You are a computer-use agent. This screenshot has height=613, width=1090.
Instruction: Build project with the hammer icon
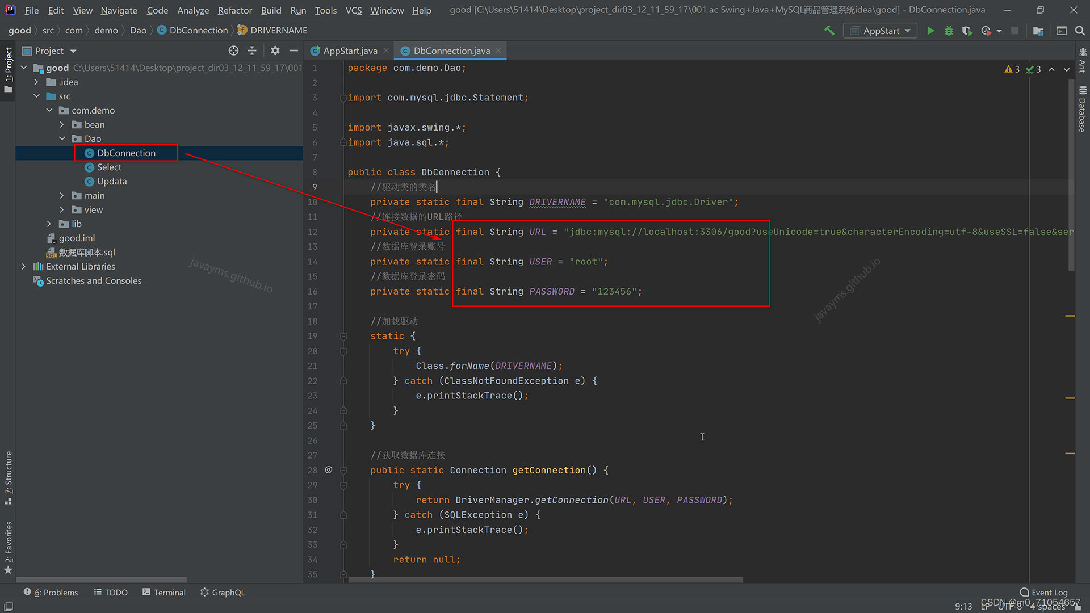pyautogui.click(x=829, y=31)
